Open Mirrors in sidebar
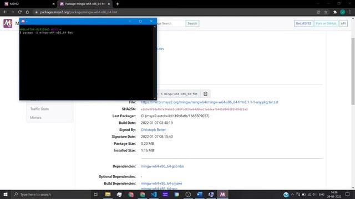This screenshot has width=355, height=199. 35,118
